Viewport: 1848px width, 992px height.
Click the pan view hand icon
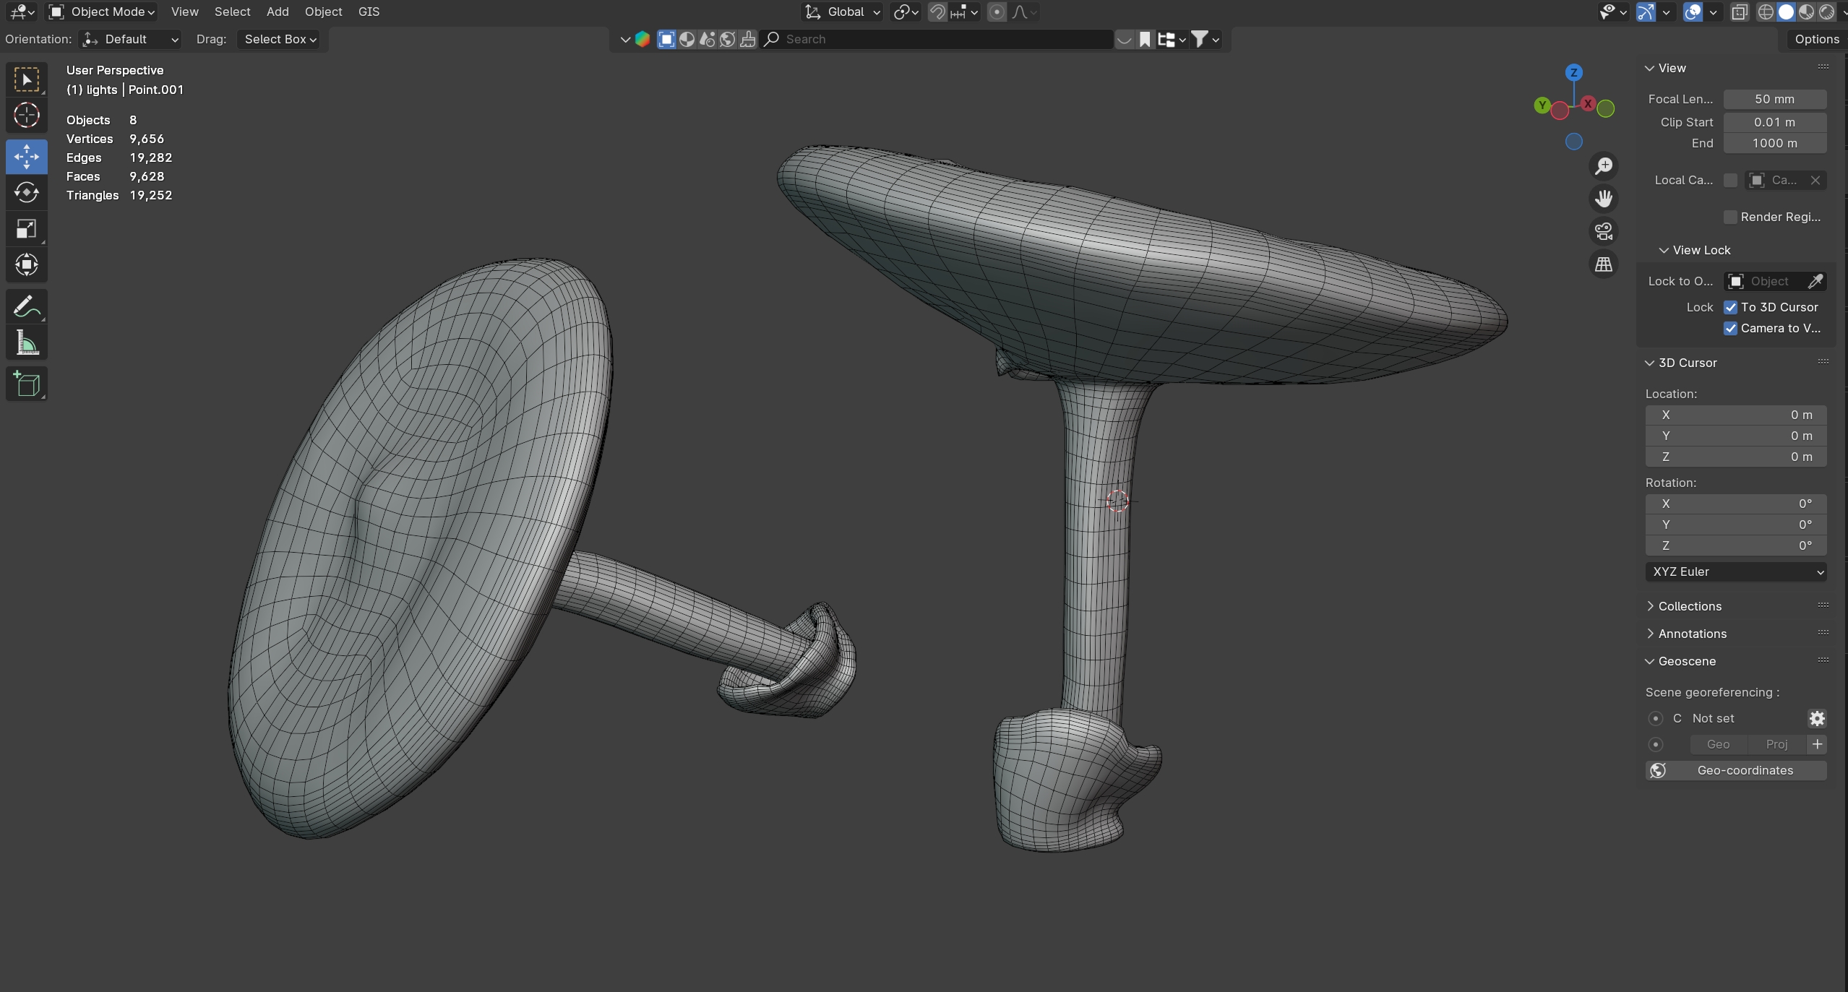(1604, 199)
